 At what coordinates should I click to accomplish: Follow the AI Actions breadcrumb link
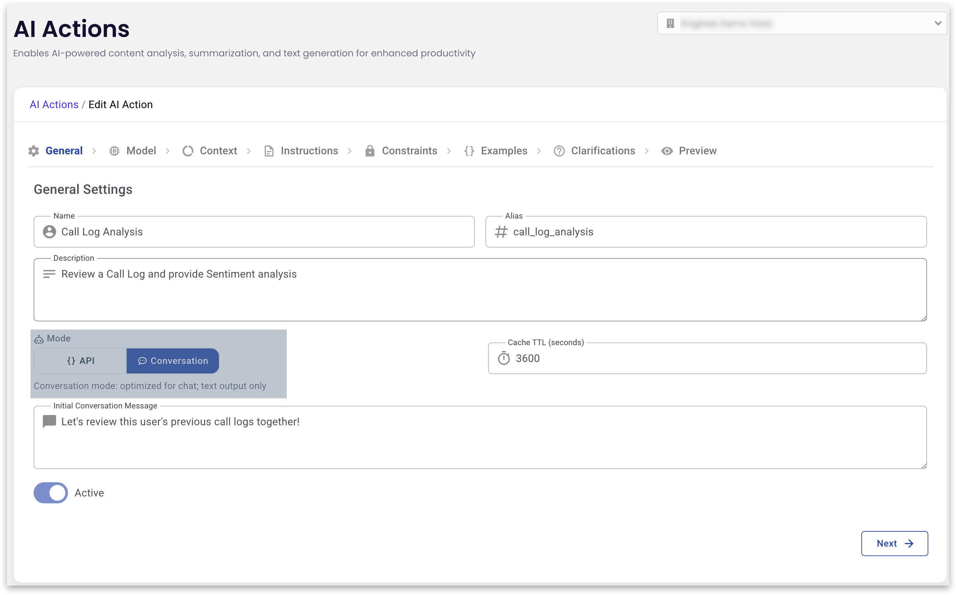point(54,105)
